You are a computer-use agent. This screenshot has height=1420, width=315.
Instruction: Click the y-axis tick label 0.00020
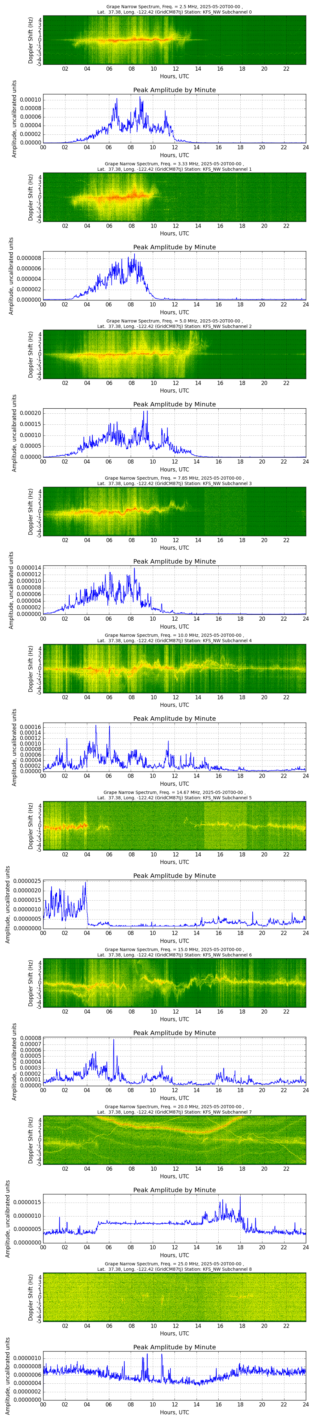[x=30, y=413]
